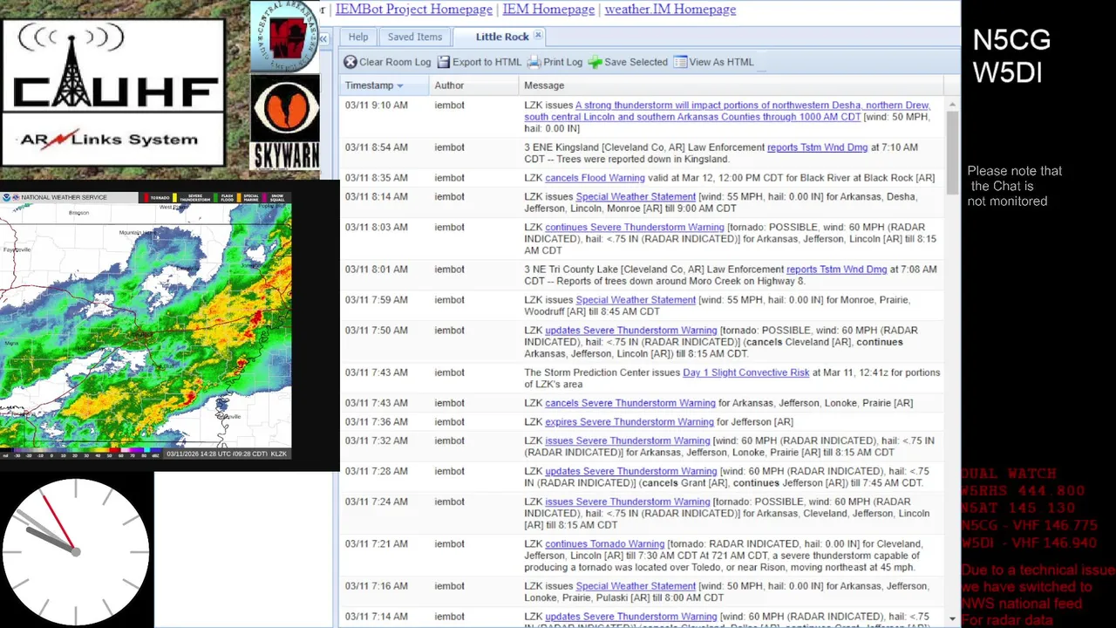Image resolution: width=1116 pixels, height=628 pixels.
Task: Open the continues Severe Thunderstorm Warning link
Action: (x=635, y=228)
